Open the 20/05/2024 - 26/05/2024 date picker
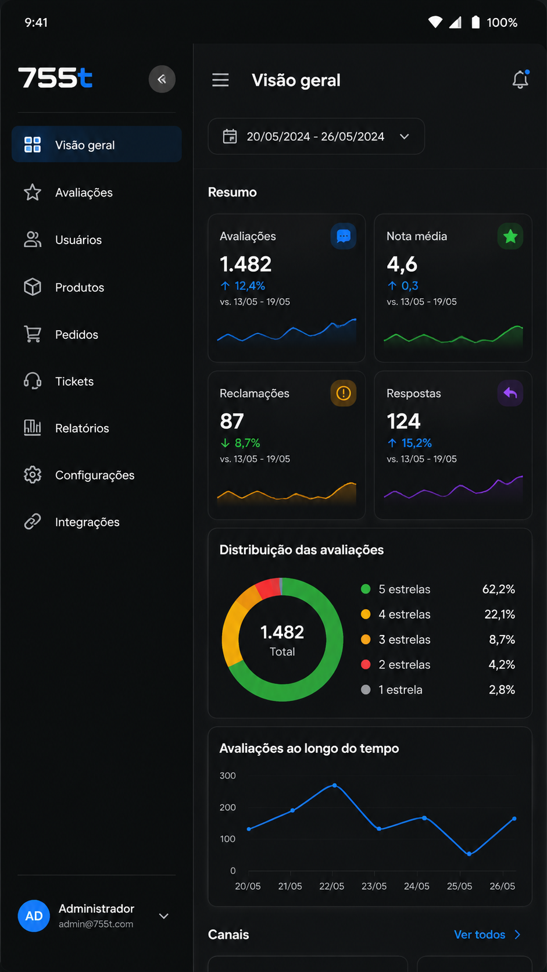Viewport: 547px width, 972px height. pyautogui.click(x=316, y=137)
